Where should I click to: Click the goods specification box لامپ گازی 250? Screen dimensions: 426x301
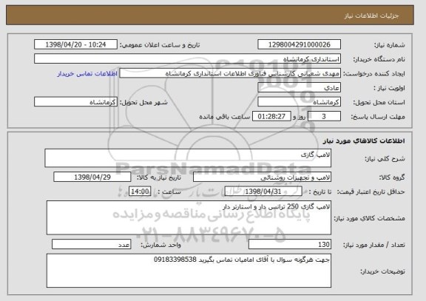189,218
